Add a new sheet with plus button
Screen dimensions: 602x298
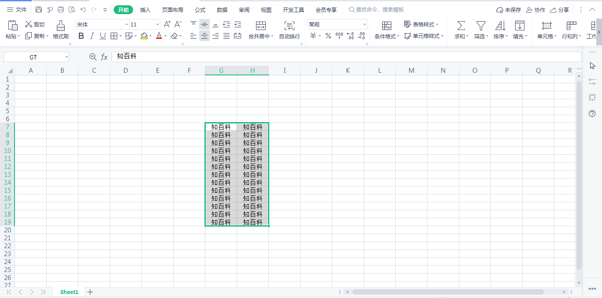pyautogui.click(x=90, y=292)
